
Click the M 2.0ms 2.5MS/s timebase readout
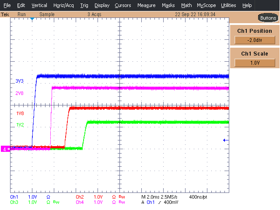(159, 197)
